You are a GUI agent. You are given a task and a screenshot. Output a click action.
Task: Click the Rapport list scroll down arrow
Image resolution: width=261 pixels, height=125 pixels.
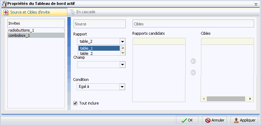pos(123,53)
